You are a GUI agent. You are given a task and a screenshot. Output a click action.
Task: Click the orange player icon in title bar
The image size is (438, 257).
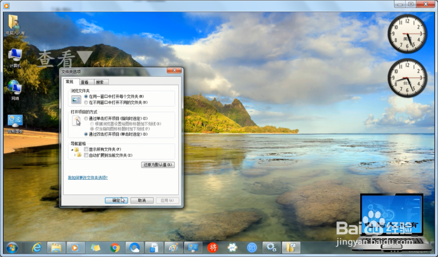[6, 5]
